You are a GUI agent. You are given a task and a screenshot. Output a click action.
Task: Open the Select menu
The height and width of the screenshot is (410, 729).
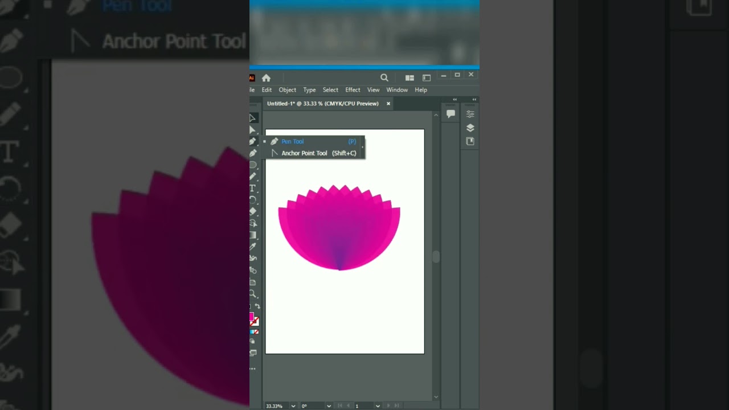(330, 90)
